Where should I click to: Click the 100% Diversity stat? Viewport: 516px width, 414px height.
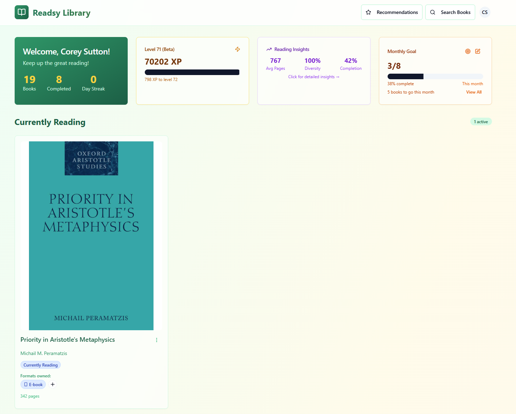[313, 64]
